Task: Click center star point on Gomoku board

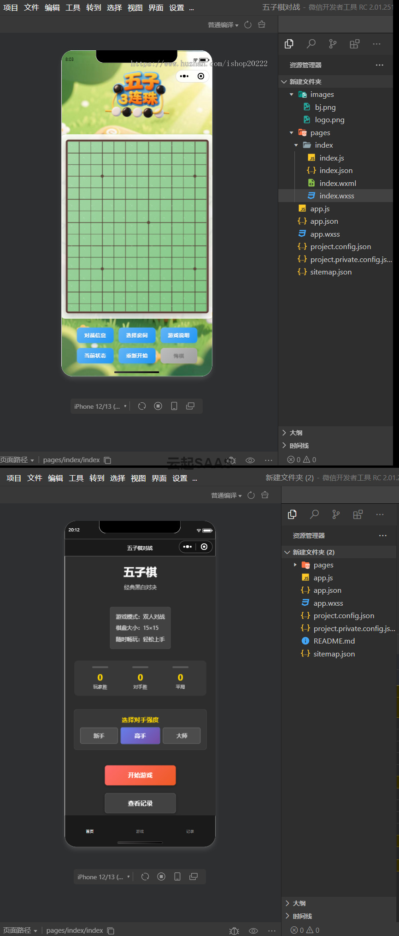Action: [x=148, y=222]
